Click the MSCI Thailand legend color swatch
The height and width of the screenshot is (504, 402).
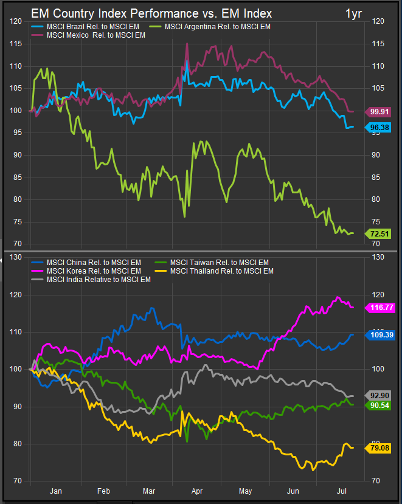[x=161, y=271]
